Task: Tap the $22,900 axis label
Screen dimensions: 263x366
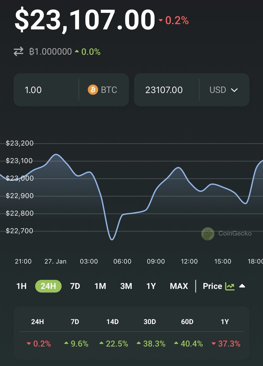Action: [20, 196]
